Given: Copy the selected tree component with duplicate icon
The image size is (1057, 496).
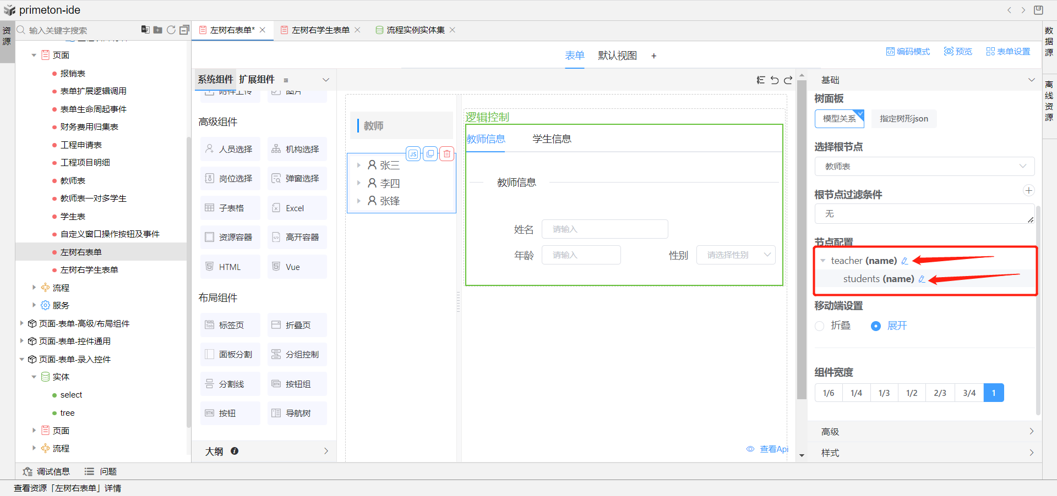Looking at the screenshot, I should point(430,154).
